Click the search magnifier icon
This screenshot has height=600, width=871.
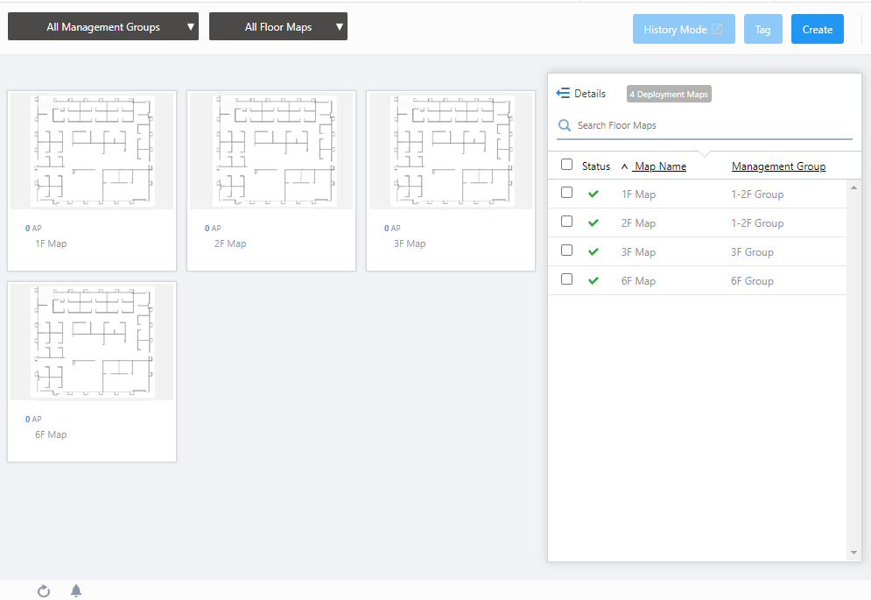(565, 126)
